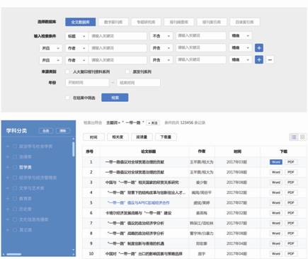Viewport: 308px width, 259px height.
Task: Expand the 哲学类 tree node
Action: tap(8, 167)
